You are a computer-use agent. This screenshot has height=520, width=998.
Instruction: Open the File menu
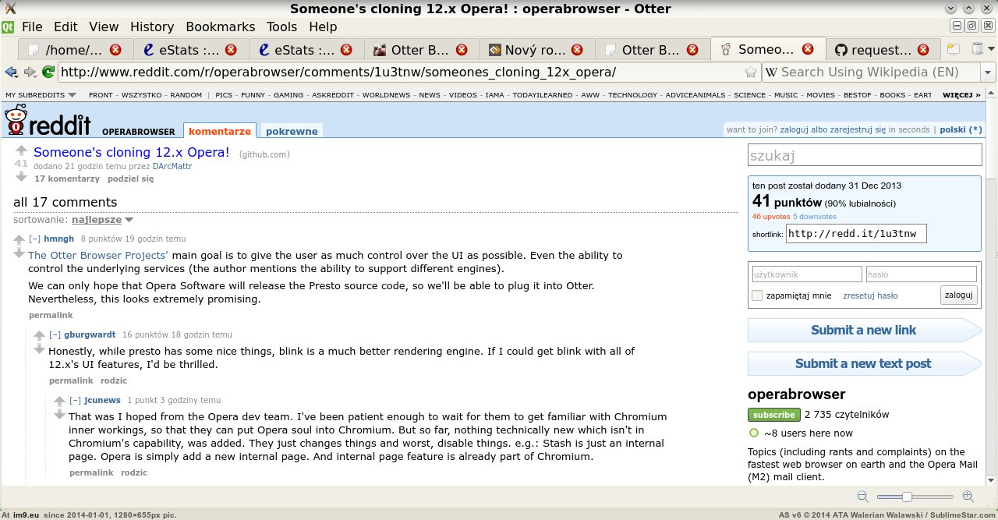pos(32,27)
